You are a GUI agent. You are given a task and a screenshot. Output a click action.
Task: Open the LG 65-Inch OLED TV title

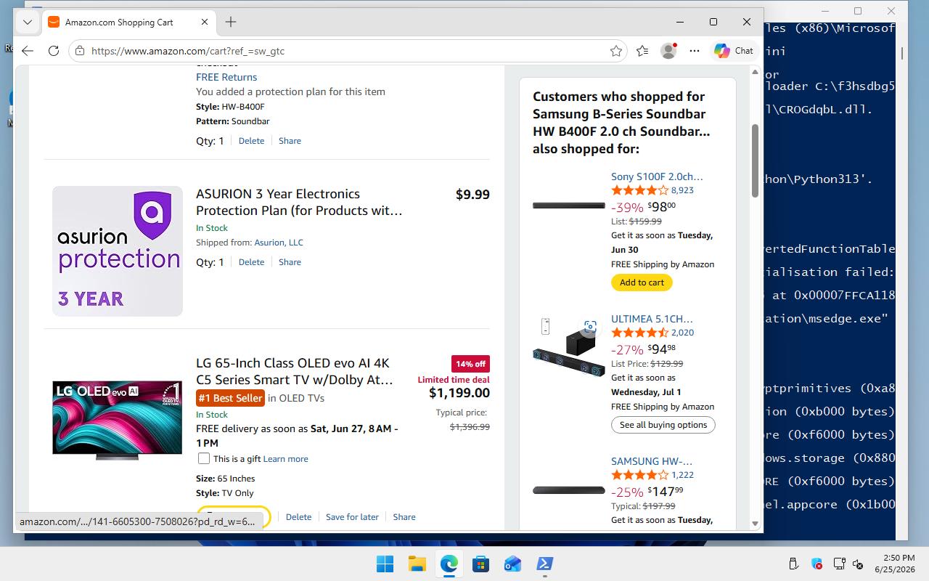294,371
